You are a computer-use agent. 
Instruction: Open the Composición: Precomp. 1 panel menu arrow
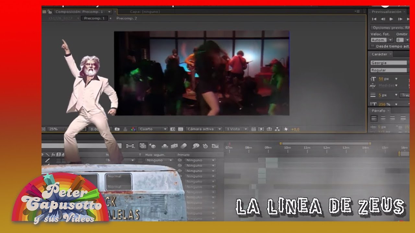(x=109, y=12)
